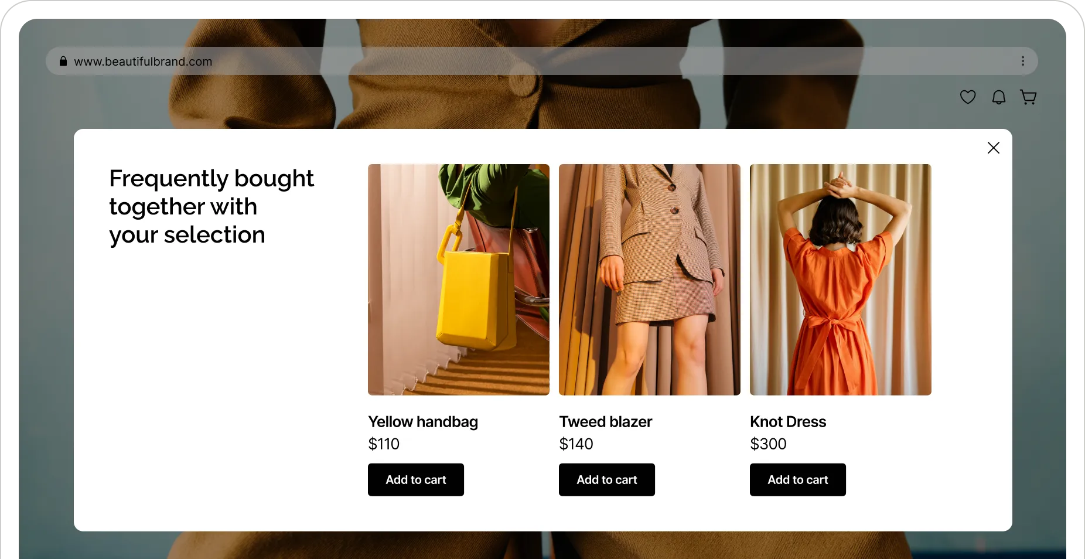This screenshot has width=1085, height=559.
Task: Click the Frequently bought together heading
Action: (211, 207)
